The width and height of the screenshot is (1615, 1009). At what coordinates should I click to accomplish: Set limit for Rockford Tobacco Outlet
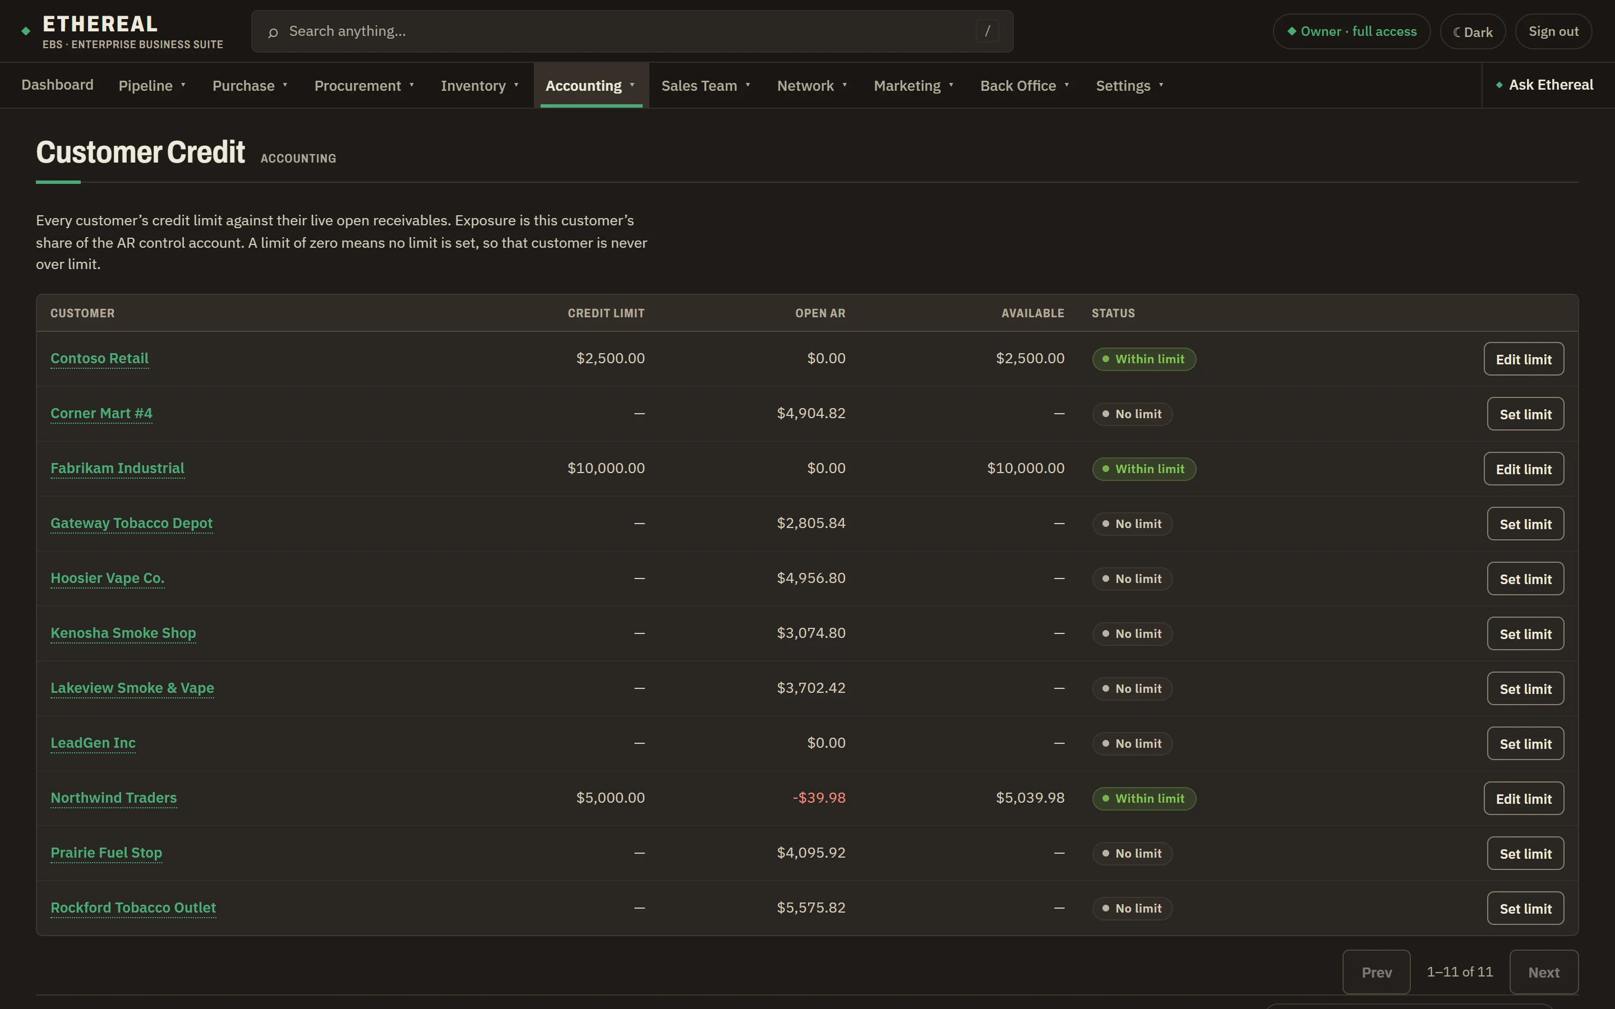pyautogui.click(x=1525, y=908)
